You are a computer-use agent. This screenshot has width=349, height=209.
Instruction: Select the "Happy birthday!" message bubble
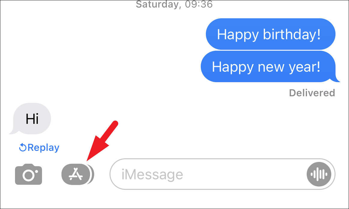tap(270, 34)
